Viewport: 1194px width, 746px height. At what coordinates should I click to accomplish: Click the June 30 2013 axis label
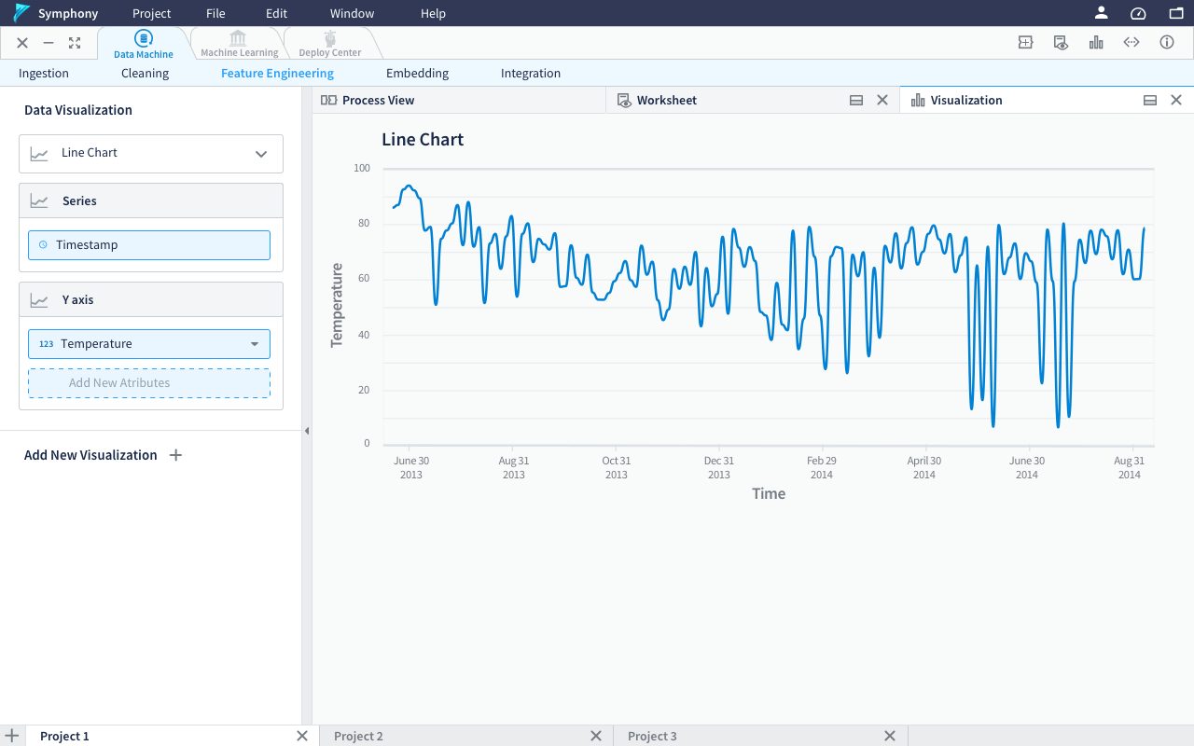tap(411, 467)
